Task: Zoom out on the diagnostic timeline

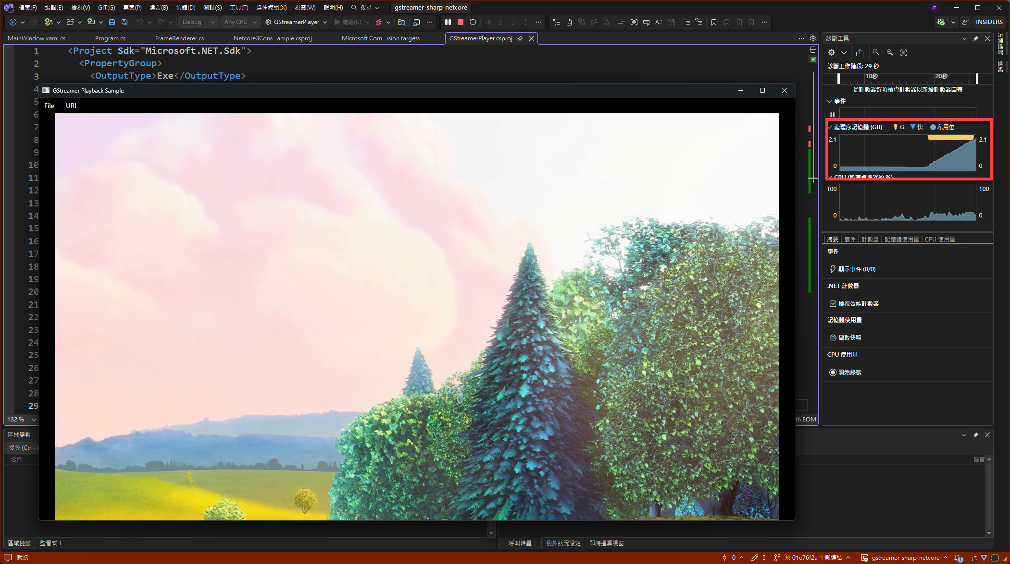Action: coord(890,52)
